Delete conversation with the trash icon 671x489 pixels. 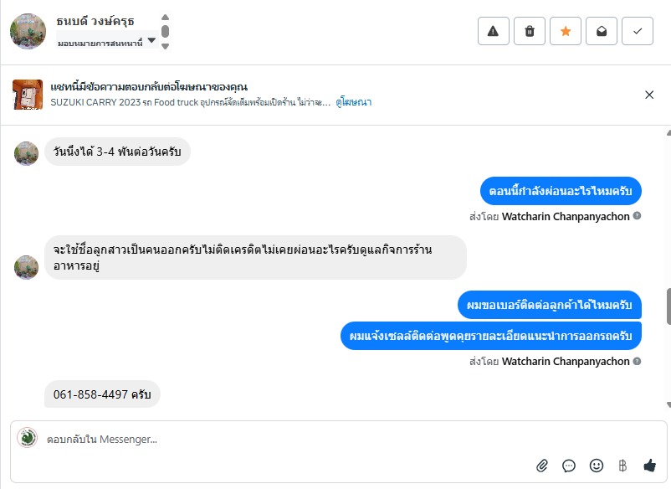530,31
